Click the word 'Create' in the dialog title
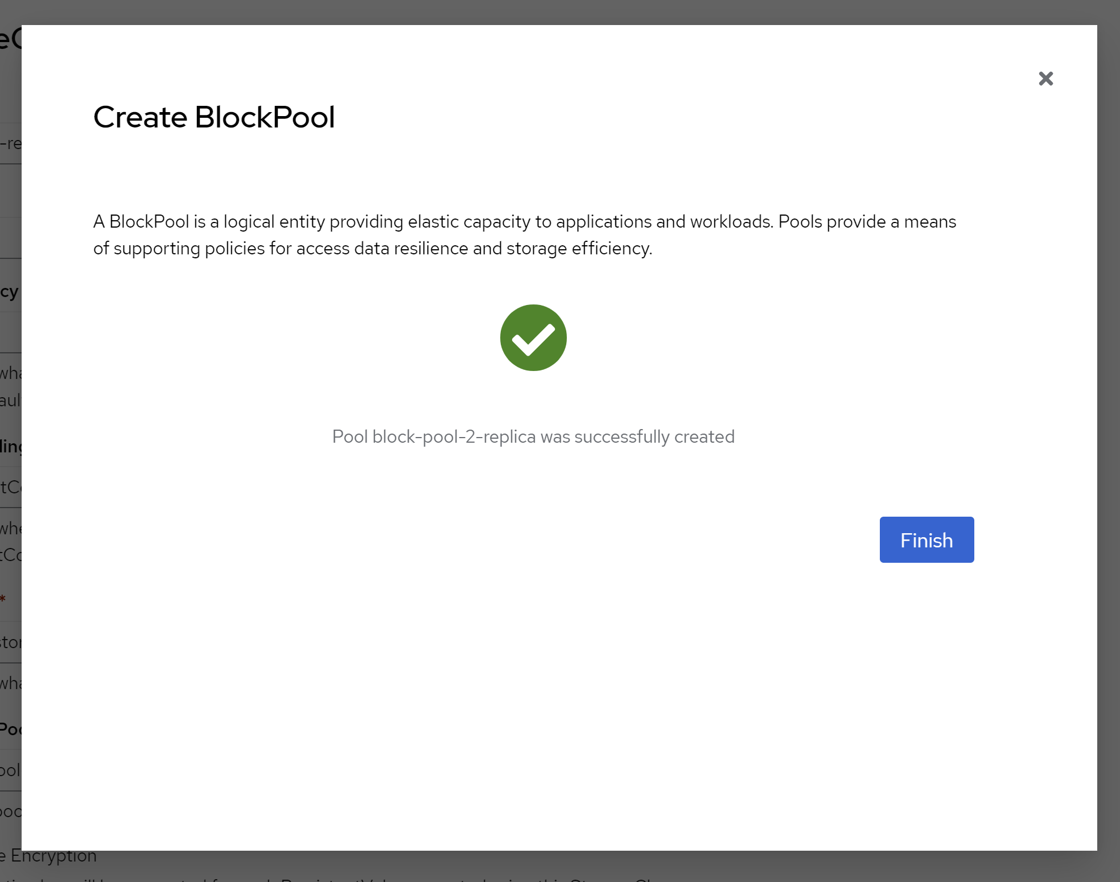 pyautogui.click(x=140, y=117)
